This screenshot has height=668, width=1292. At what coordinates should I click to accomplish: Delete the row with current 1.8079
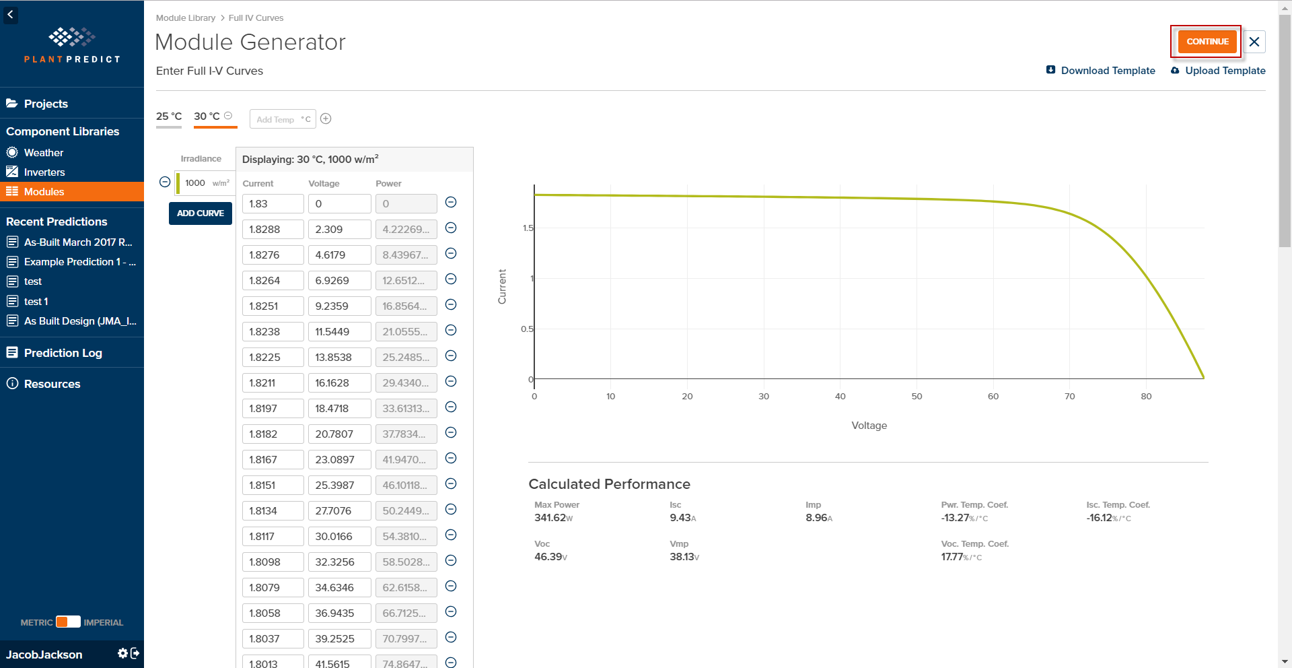point(452,587)
